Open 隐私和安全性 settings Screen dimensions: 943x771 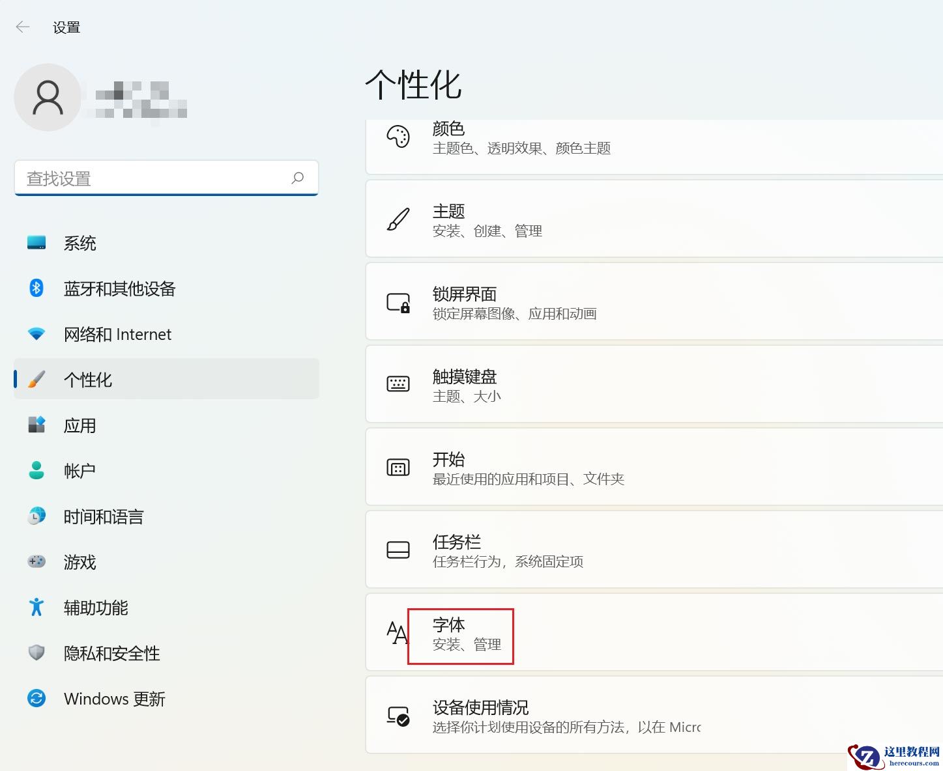coord(111,653)
